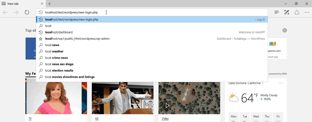Open the TV news story thumbnail
Image resolution: width=312 pixels, height=122 pixels.
[x=56, y=98]
